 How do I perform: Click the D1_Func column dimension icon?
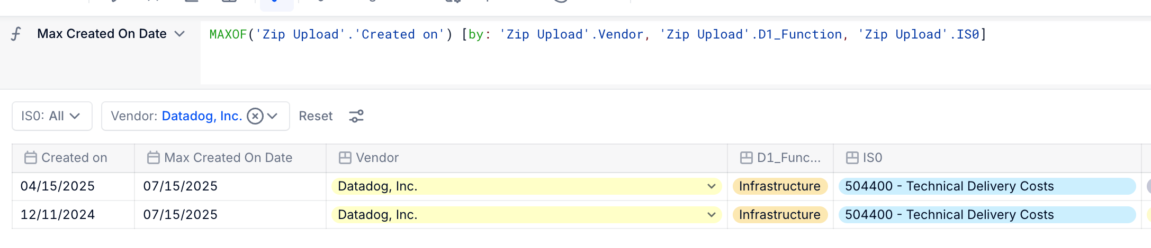click(x=747, y=158)
